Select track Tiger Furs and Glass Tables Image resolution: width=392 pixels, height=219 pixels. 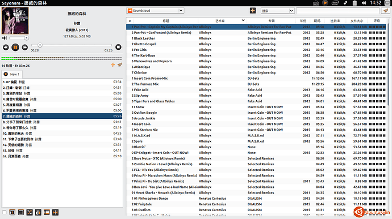(x=256, y=101)
